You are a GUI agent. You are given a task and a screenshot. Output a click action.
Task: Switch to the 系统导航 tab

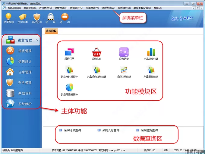[x=51, y=31]
